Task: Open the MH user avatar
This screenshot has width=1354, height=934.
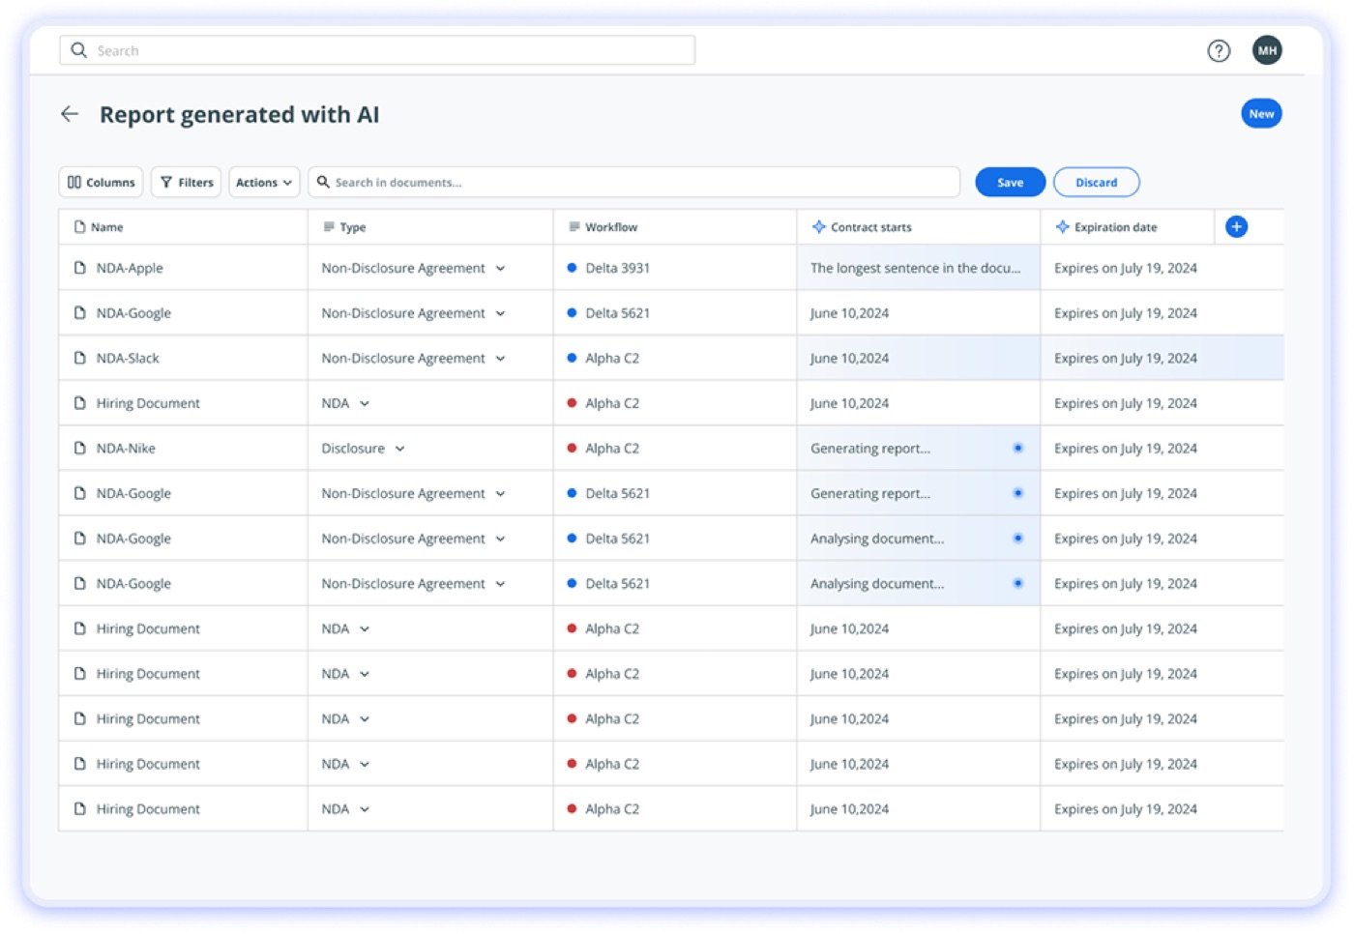Action: [x=1267, y=50]
